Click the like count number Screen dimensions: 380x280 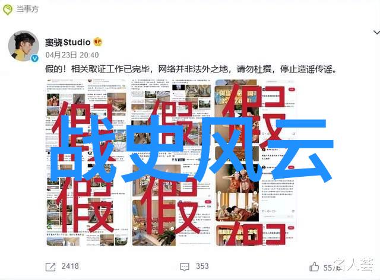[332, 268]
